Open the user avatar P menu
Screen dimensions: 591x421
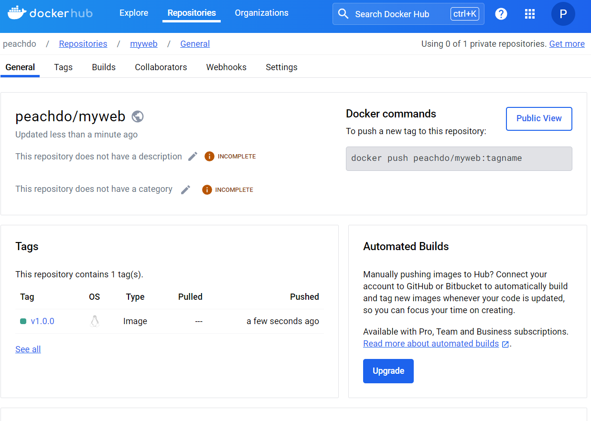click(563, 14)
